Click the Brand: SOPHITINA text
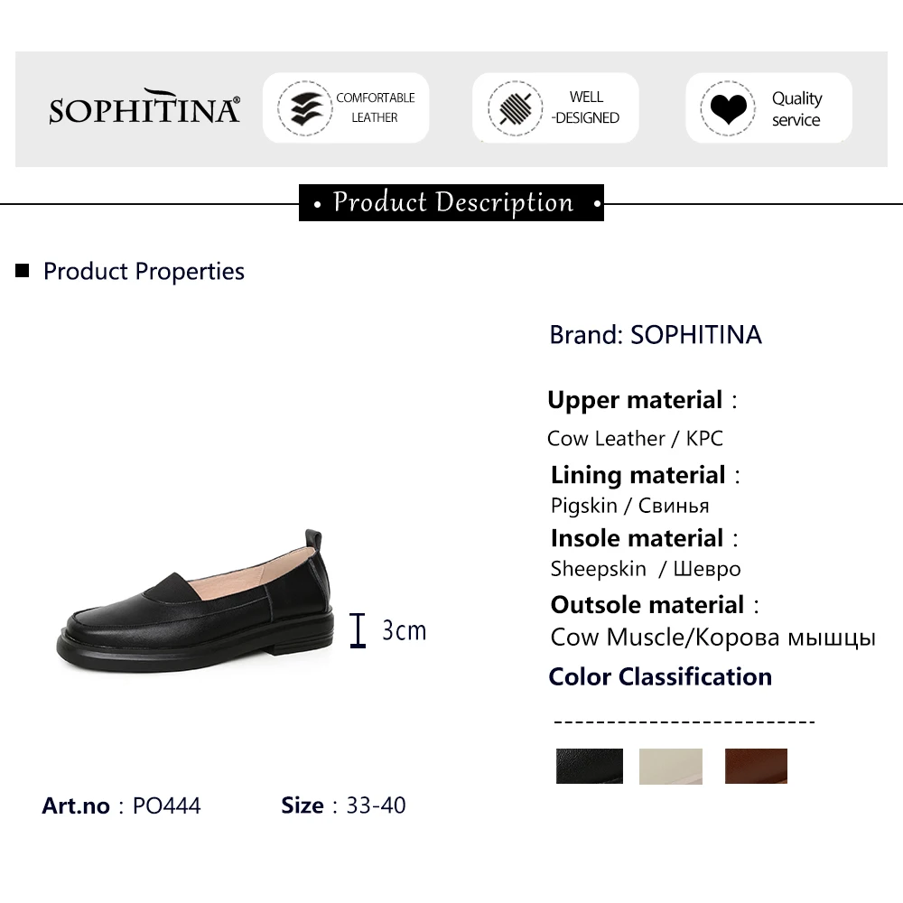 coord(656,335)
